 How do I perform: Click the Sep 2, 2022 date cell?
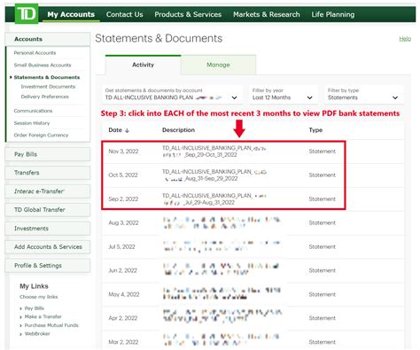(x=123, y=199)
